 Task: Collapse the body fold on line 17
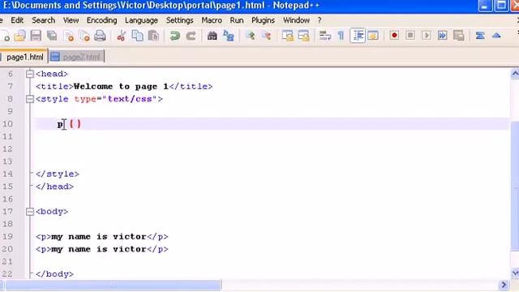coord(30,212)
